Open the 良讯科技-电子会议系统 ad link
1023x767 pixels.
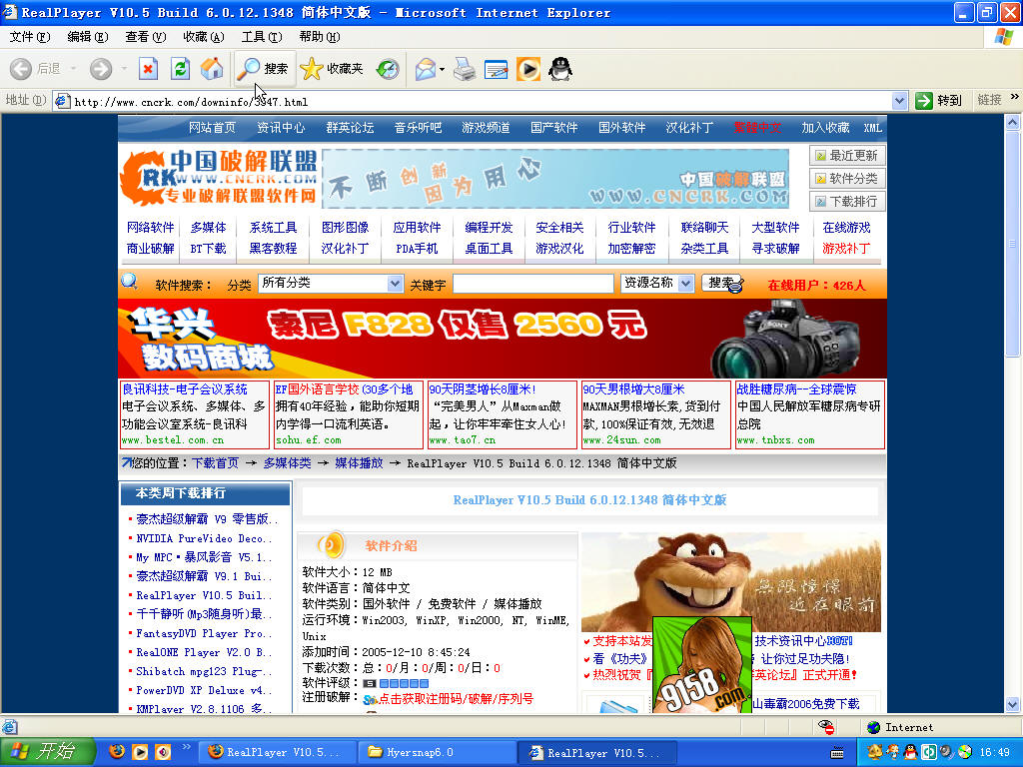pos(185,389)
